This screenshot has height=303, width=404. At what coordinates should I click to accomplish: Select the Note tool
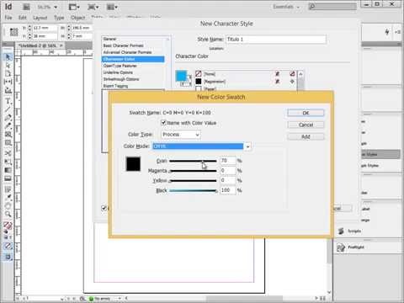coord(8,189)
